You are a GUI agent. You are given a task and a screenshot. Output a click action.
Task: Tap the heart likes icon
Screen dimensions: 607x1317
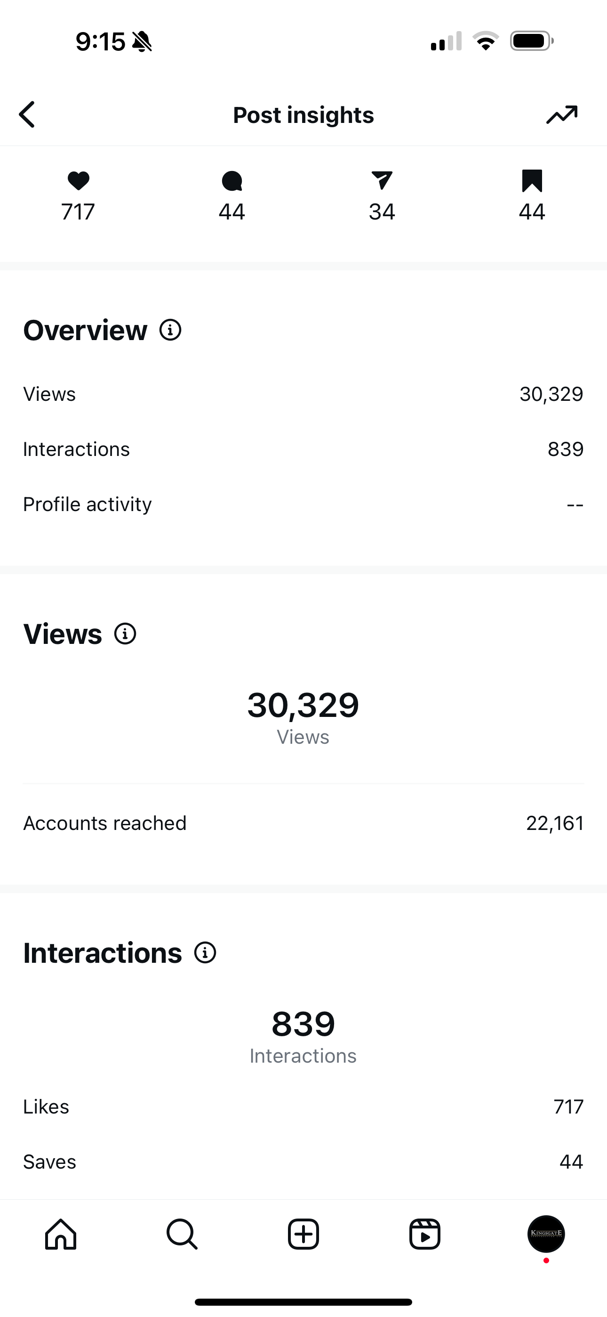[x=78, y=180]
